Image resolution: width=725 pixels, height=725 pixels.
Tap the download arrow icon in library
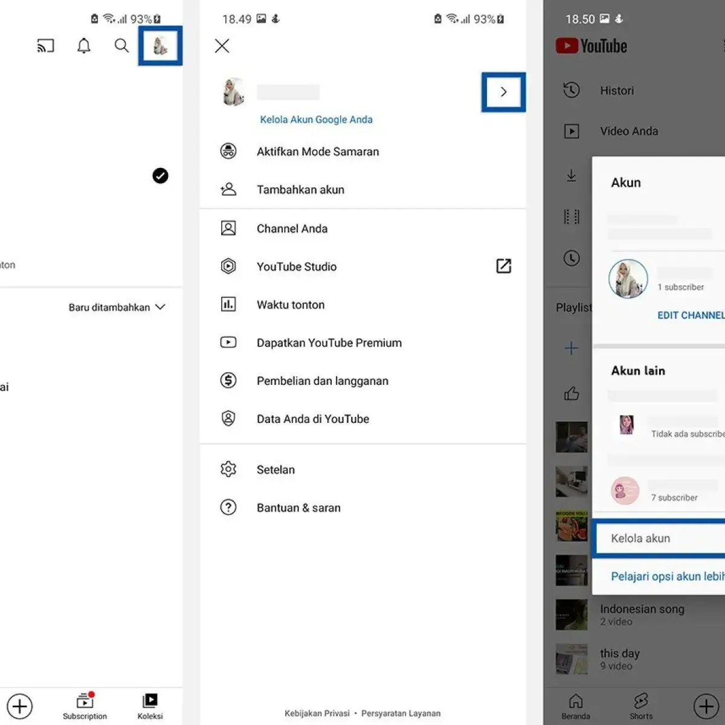coord(572,176)
